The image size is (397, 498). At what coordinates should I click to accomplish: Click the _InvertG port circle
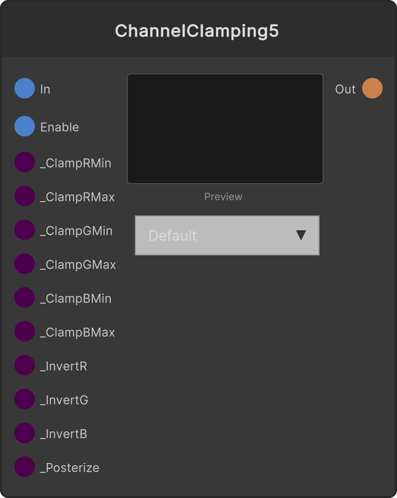pos(25,399)
